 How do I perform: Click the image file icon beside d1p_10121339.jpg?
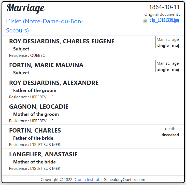145,21
